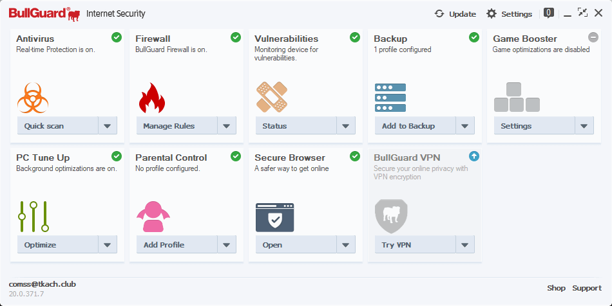Screen dimensions: 612x306
Task: Open the notifications counter box
Action: pos(549,12)
